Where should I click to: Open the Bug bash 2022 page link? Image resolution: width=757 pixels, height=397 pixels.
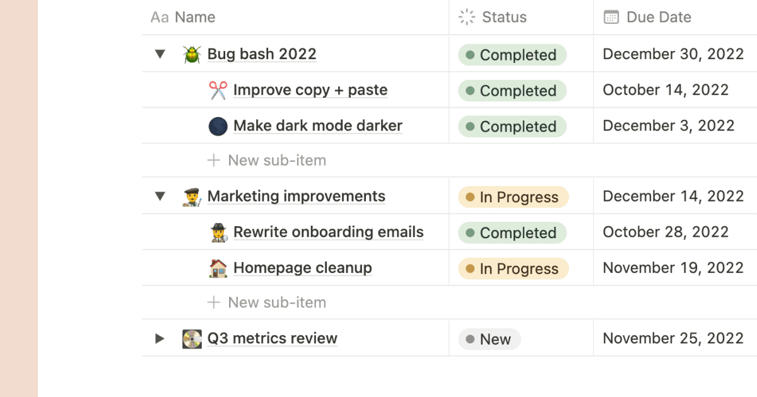tap(262, 54)
